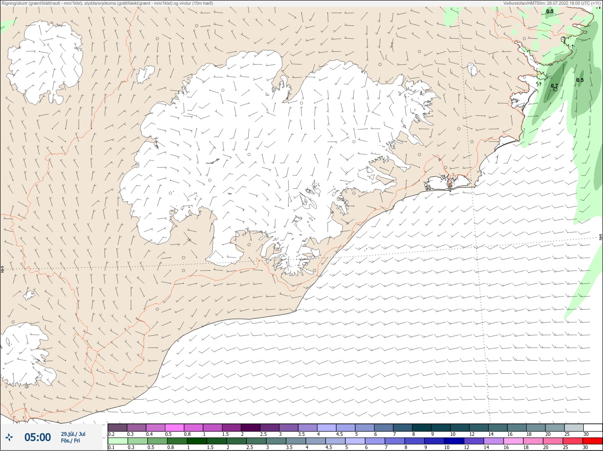
Task: Click the 05:00 forecast time label
Action: point(38,437)
